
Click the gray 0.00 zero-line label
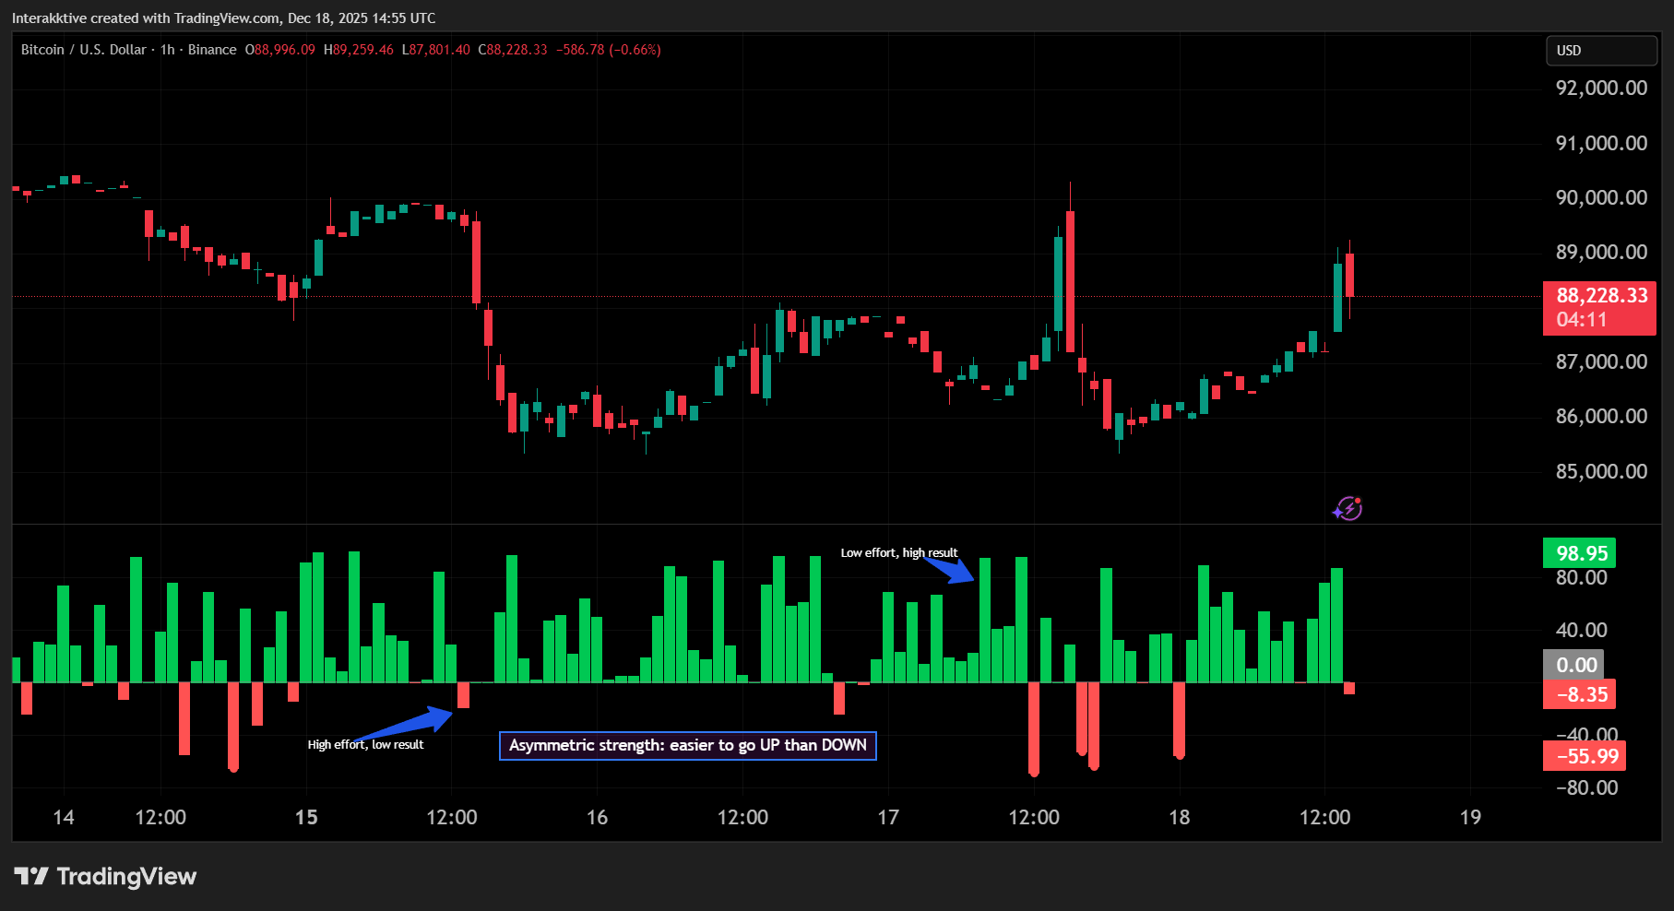(1574, 665)
